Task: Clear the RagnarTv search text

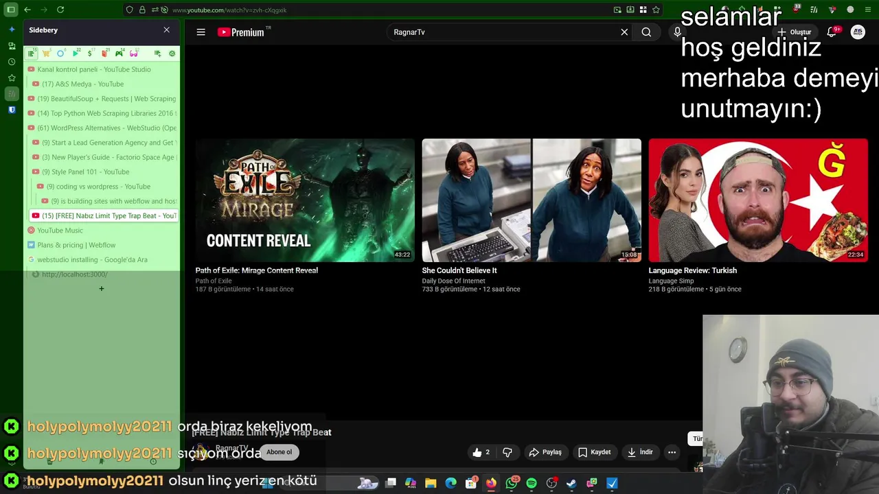Action: pyautogui.click(x=624, y=32)
